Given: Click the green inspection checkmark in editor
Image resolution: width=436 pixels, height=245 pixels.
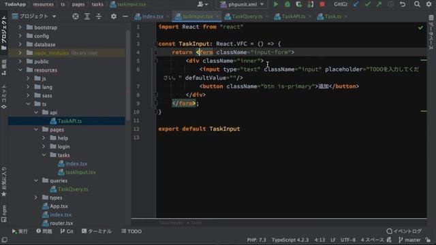Looking at the screenshot, I should coord(420,27).
